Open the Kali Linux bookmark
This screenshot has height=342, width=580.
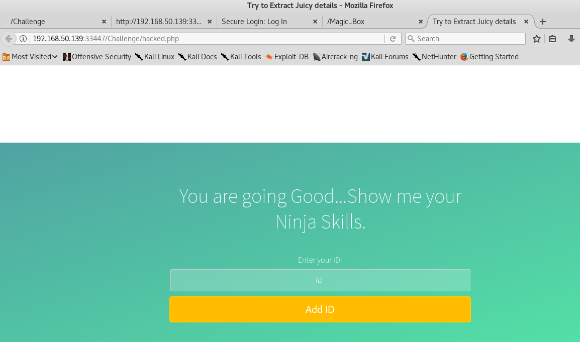coord(155,57)
